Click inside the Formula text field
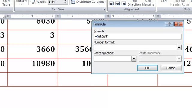Screen dimensions: 192x108 tap(138, 37)
